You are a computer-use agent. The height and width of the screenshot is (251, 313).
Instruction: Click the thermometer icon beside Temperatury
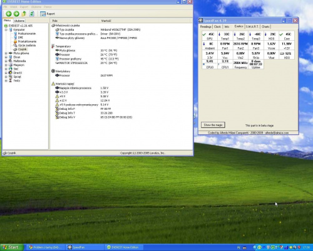point(53,46)
